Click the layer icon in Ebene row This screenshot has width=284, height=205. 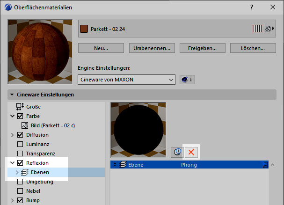tap(123, 165)
